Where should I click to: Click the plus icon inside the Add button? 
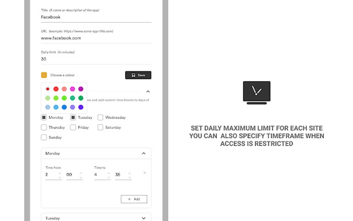130,199
